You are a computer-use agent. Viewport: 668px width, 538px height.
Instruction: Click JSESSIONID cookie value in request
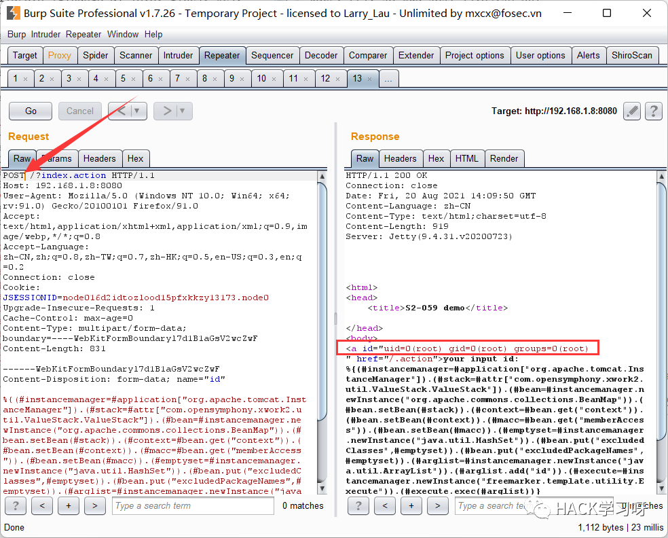point(165,298)
